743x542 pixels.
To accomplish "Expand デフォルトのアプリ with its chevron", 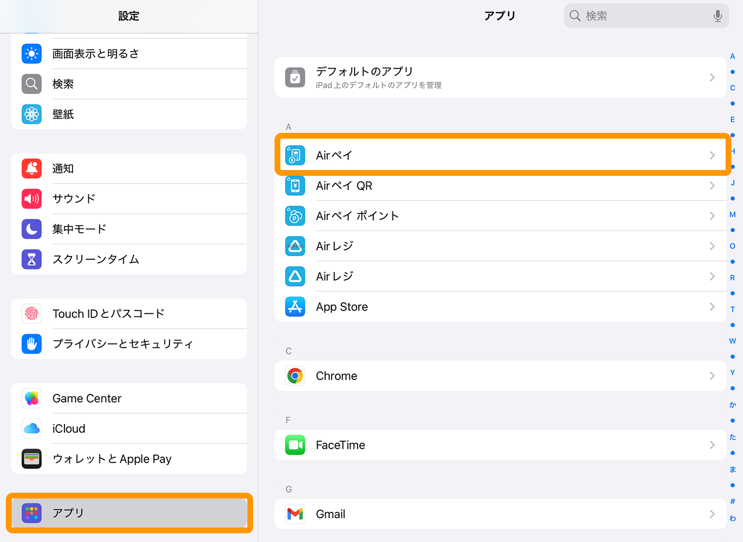I will 712,77.
